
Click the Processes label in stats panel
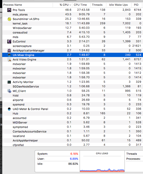(133, 159)
